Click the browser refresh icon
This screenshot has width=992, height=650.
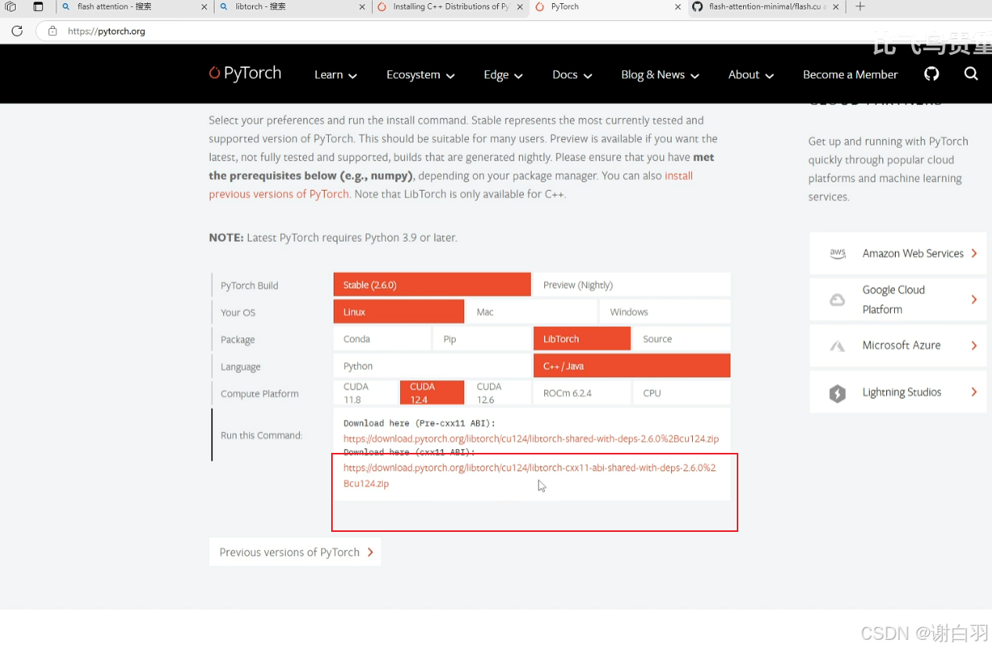[16, 31]
